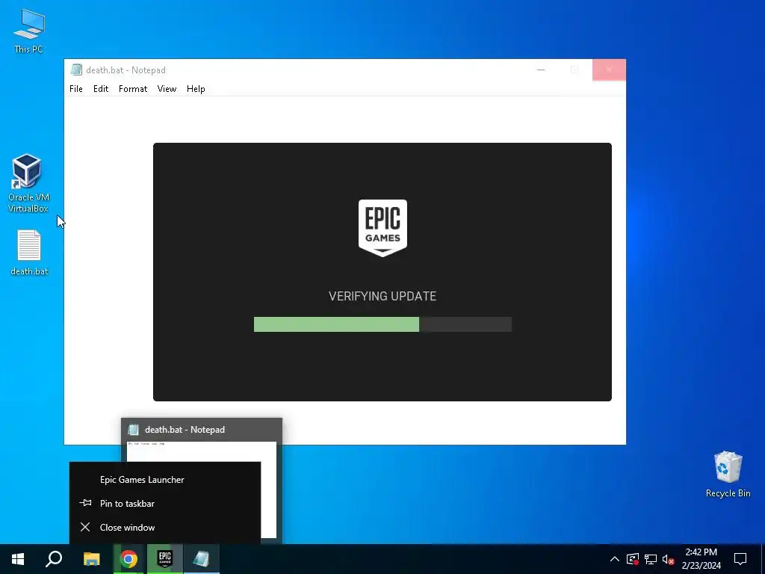
Task: Open the Windows Start menu
Action: coord(18,559)
